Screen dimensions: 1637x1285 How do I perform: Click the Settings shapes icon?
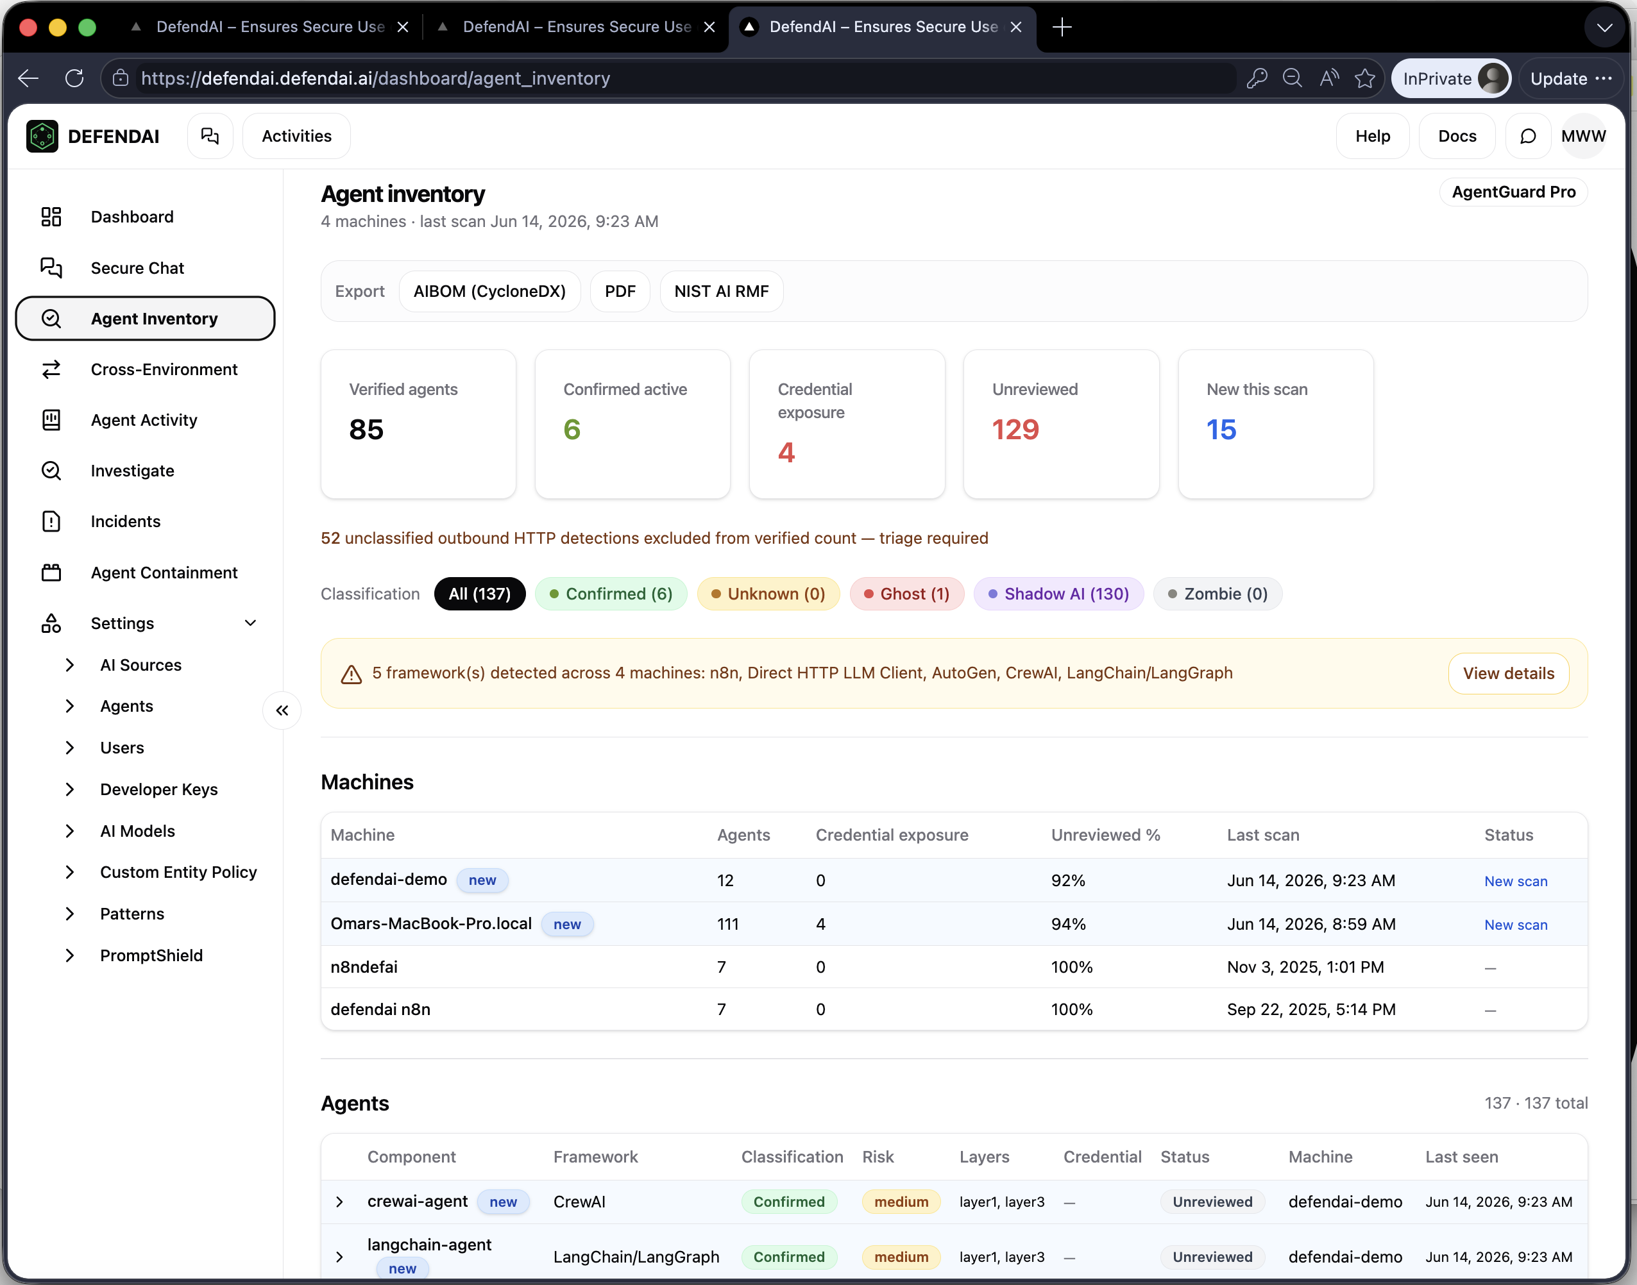click(x=51, y=623)
